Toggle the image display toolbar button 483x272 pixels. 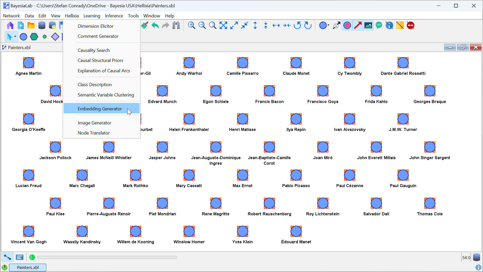click(x=368, y=25)
